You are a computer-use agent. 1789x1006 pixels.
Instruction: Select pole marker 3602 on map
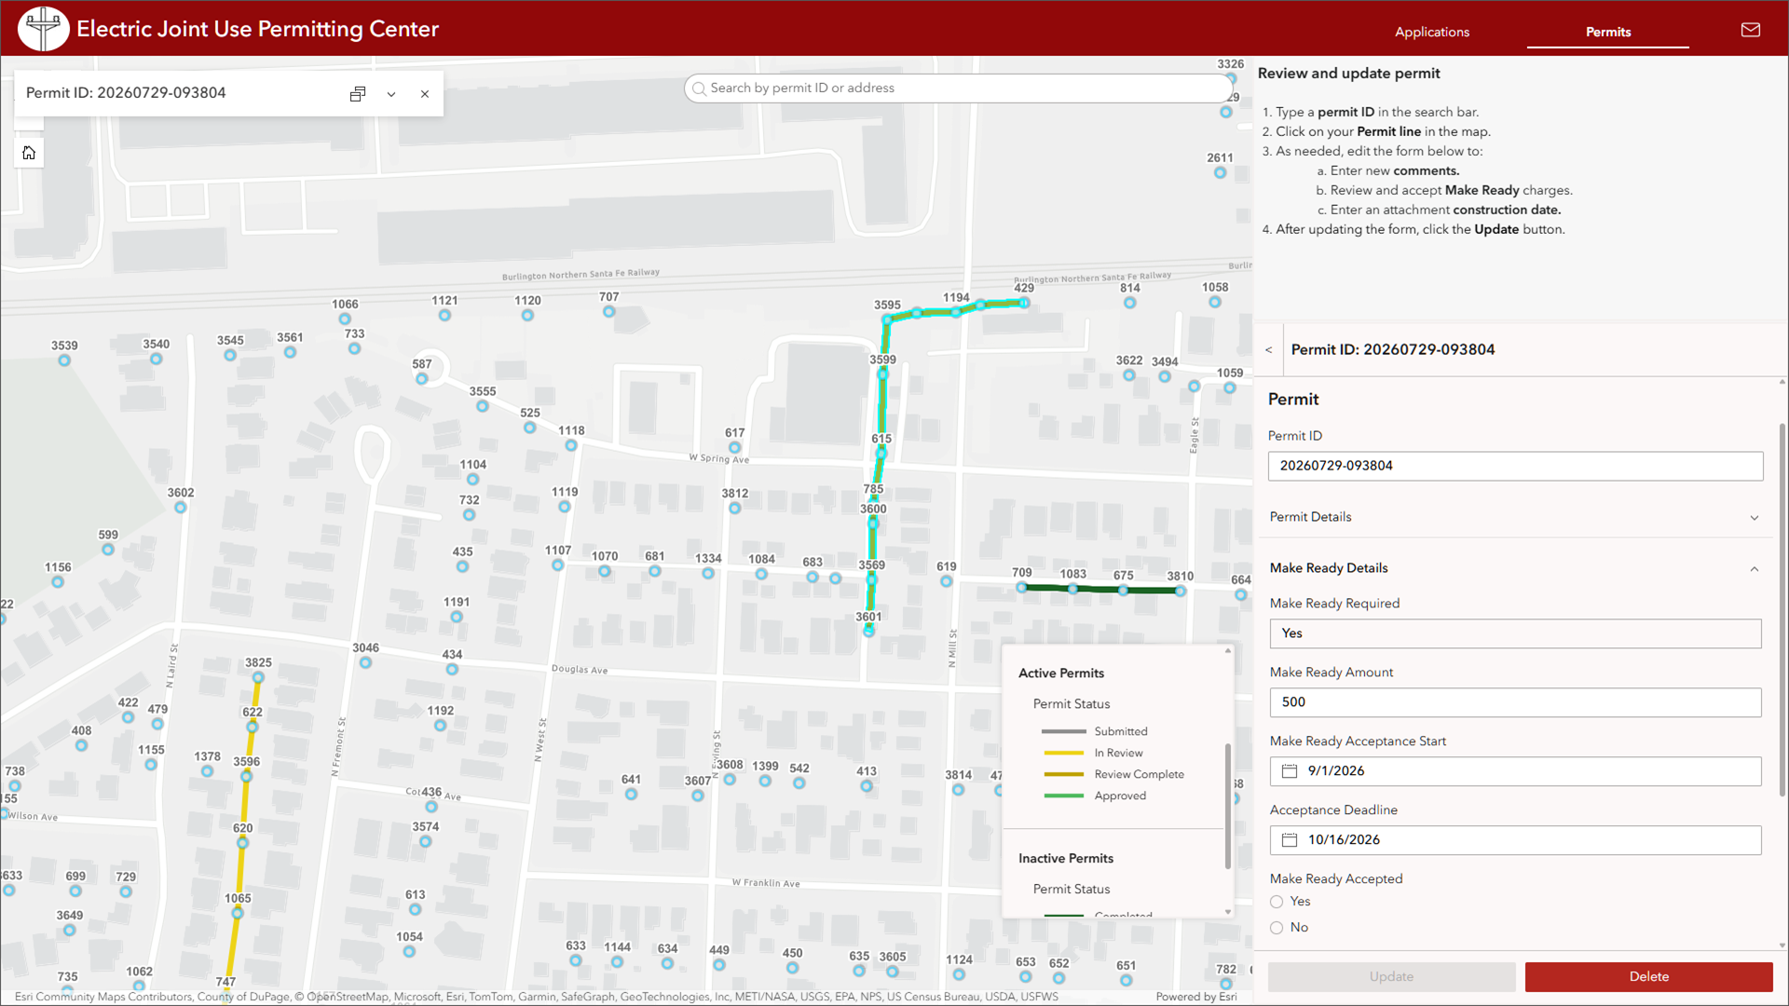pos(180,508)
